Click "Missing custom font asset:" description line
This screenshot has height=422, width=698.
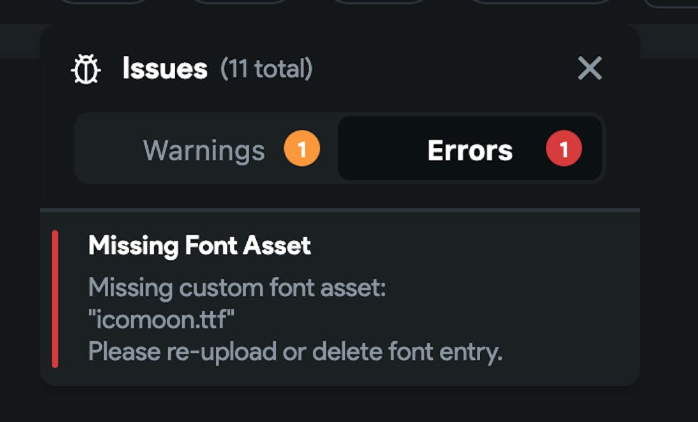(x=237, y=287)
